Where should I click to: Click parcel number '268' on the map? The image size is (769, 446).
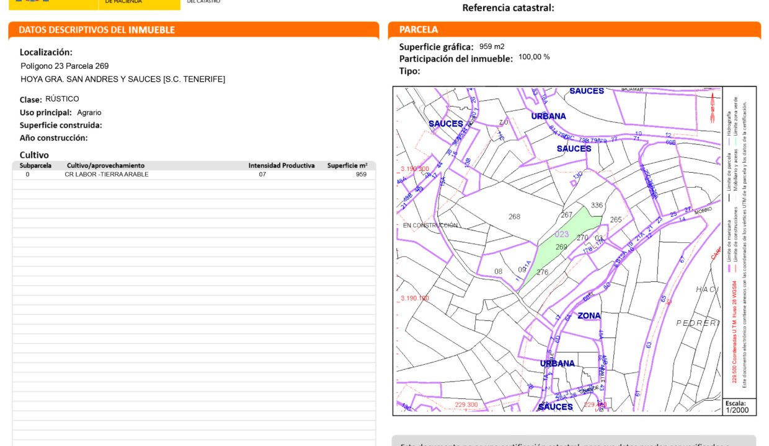(x=514, y=217)
